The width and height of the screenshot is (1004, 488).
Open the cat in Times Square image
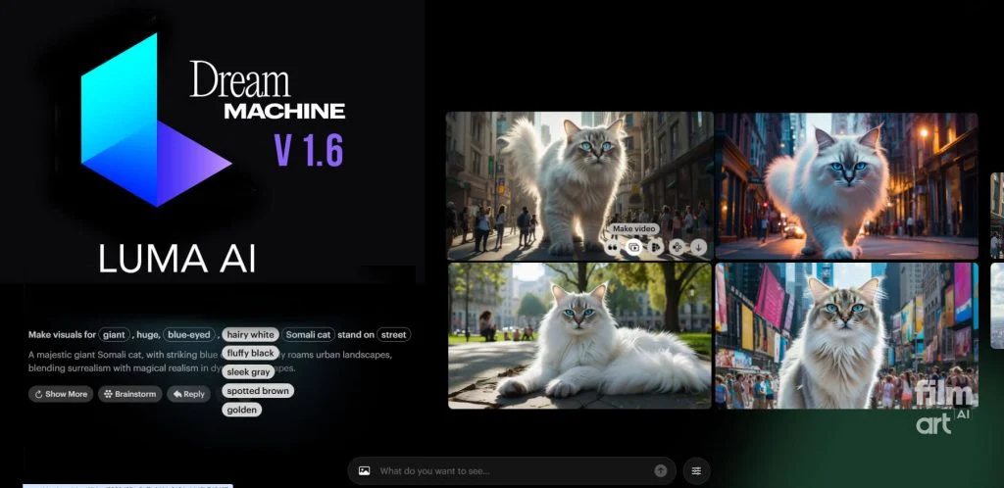point(846,336)
